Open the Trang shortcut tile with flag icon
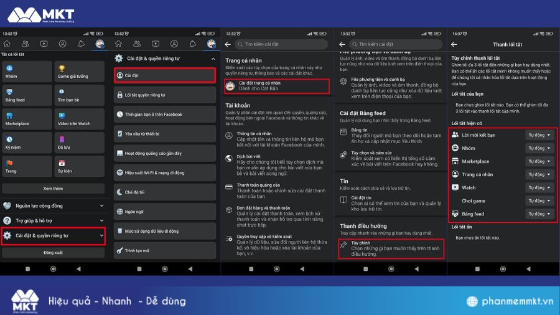Screen dimensions: 560x315 click(x=27, y=166)
